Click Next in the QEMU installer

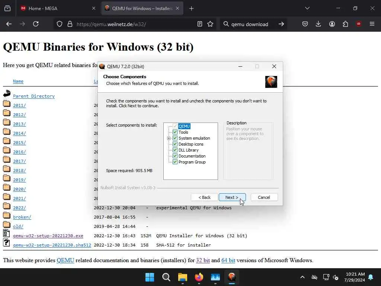pos(232,197)
